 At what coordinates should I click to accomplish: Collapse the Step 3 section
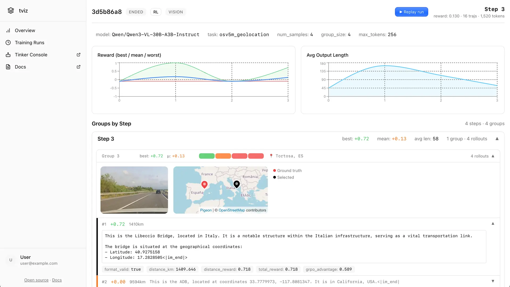click(497, 139)
